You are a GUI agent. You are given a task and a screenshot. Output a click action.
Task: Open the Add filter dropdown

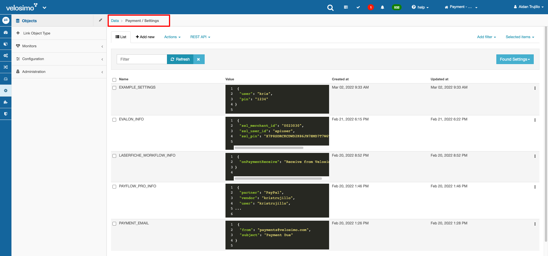tap(486, 37)
